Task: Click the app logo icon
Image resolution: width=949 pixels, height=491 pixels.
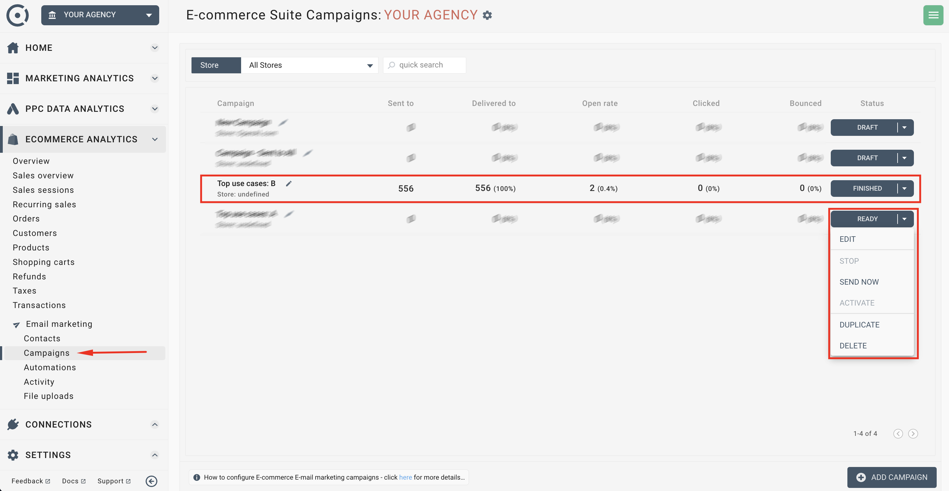Action: (17, 15)
